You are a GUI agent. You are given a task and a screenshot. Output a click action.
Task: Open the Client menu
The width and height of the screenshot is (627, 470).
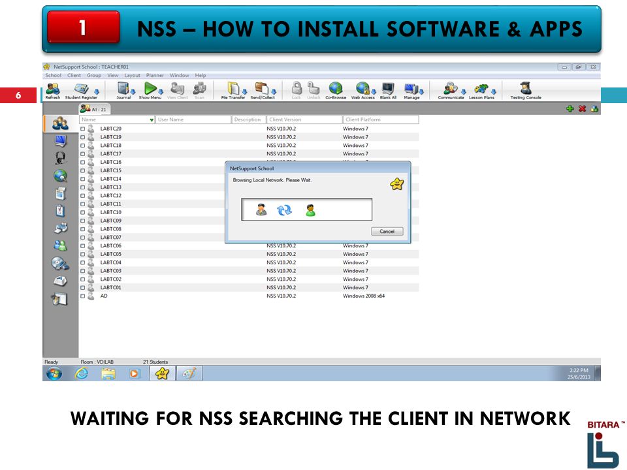pyautogui.click(x=74, y=75)
